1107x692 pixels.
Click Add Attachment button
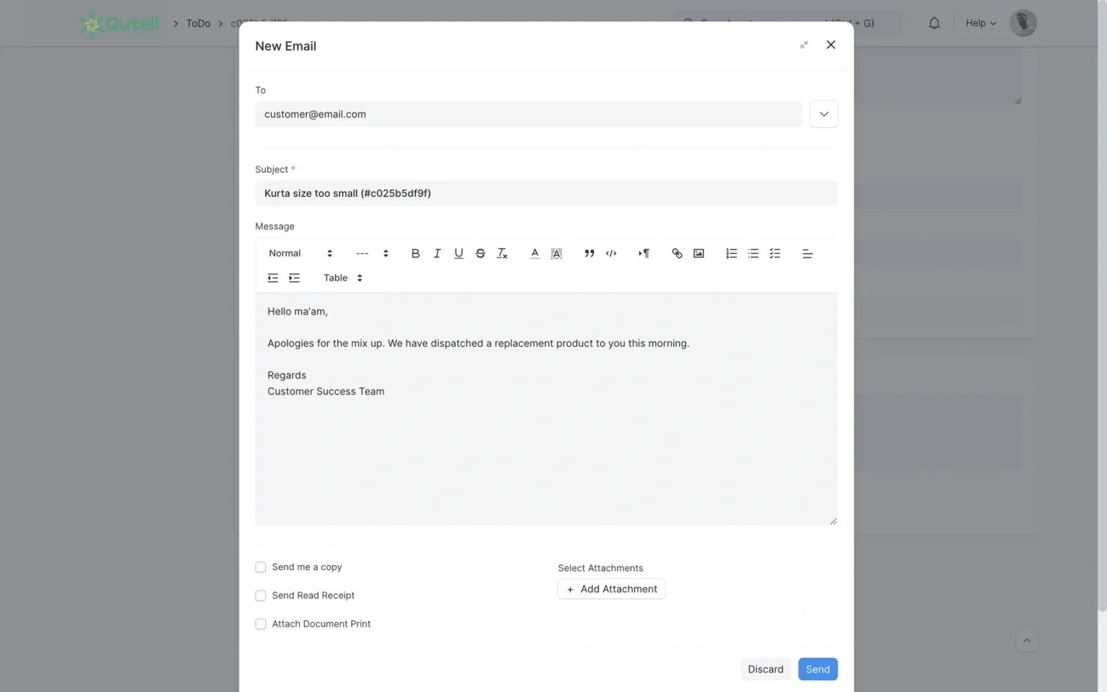[611, 589]
